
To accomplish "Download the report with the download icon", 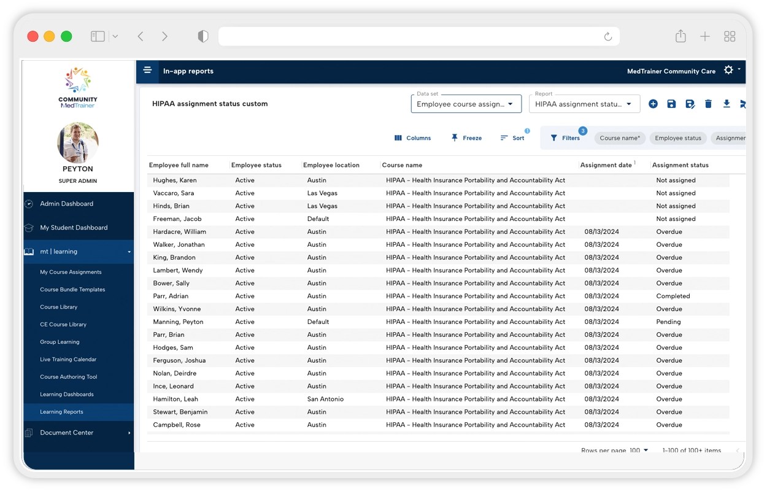I will coord(727,104).
